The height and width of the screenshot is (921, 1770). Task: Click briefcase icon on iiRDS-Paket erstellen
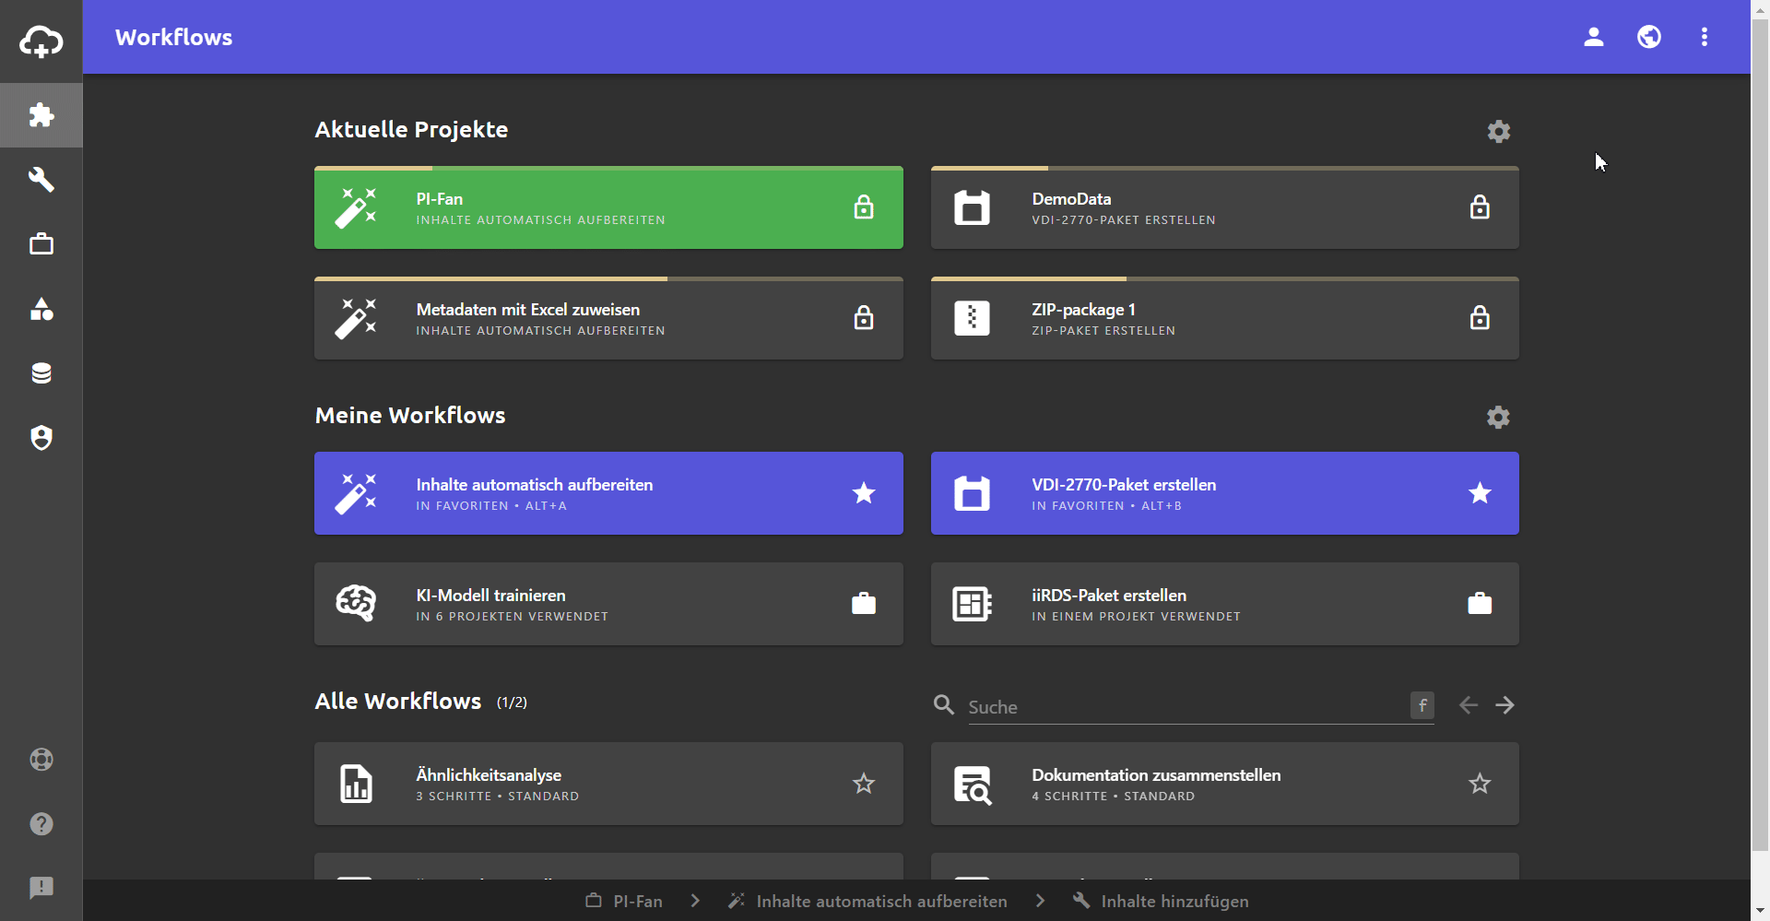coord(1480,604)
